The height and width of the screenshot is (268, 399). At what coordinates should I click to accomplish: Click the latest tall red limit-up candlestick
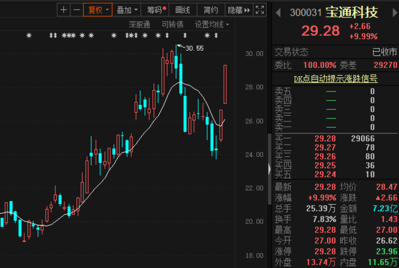(x=225, y=84)
